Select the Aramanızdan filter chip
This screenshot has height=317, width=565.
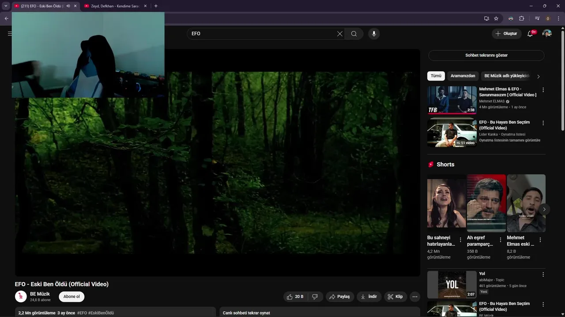tap(463, 76)
